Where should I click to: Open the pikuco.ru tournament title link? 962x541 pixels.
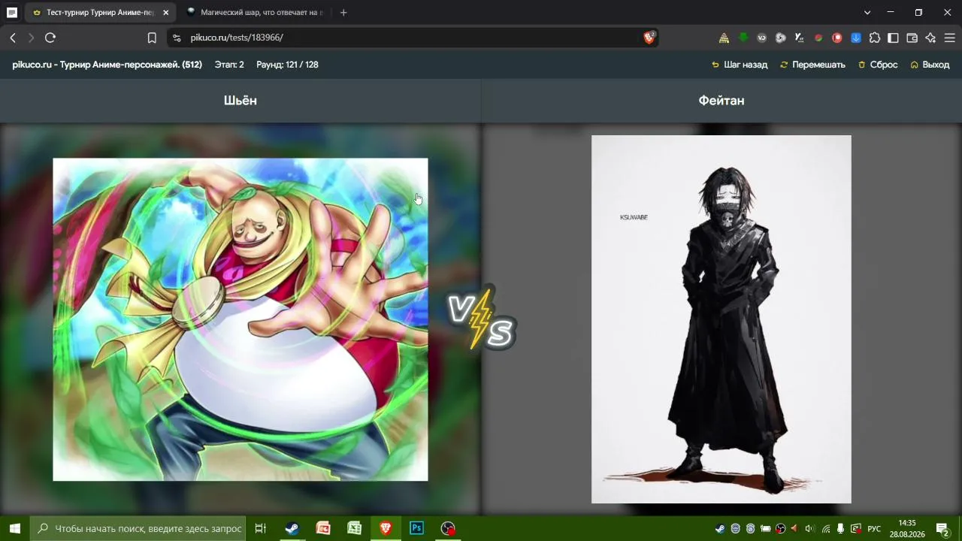click(107, 65)
